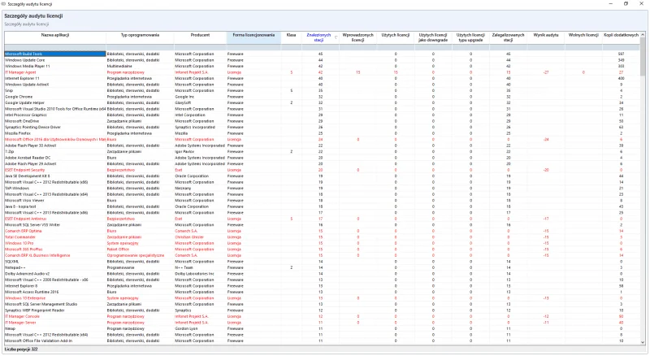Click Liczba pozycji 322 status text
This screenshot has width=650, height=356.
click(21, 349)
